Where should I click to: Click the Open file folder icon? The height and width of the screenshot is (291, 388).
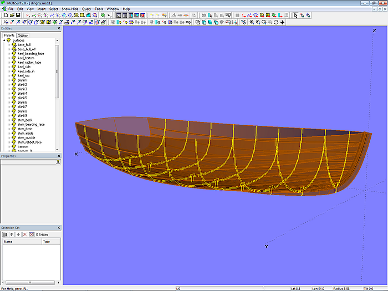point(12,16)
